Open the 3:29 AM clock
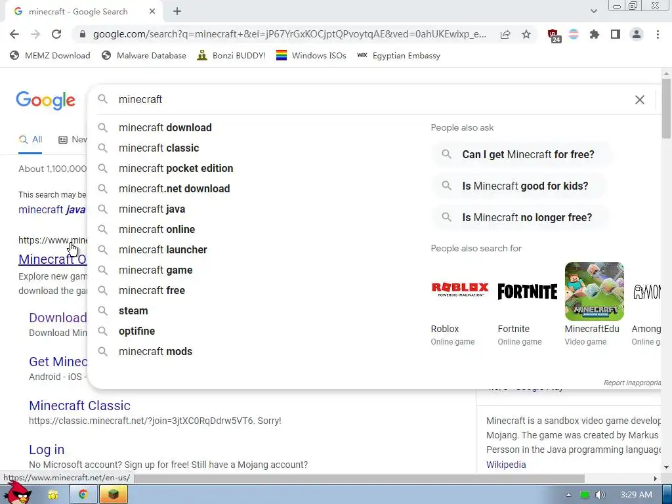Screen dimensions: 672x504 click(637, 495)
